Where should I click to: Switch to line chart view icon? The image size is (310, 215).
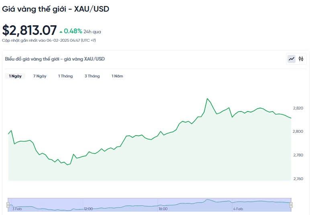(x=292, y=59)
